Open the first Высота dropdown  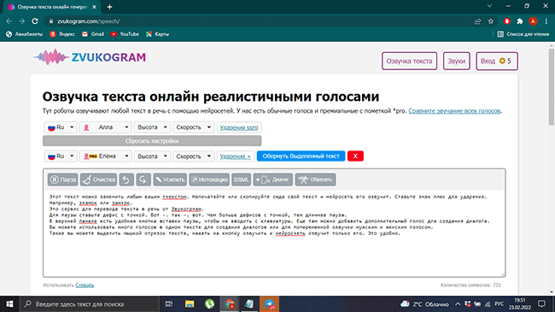click(x=152, y=127)
